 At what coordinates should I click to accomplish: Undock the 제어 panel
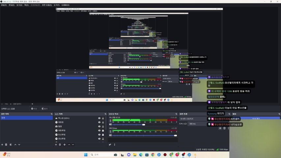pyautogui.click(x=279, y=114)
